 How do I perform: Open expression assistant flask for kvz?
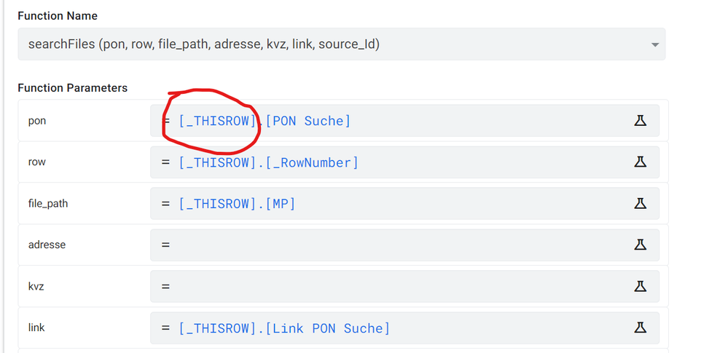click(641, 286)
